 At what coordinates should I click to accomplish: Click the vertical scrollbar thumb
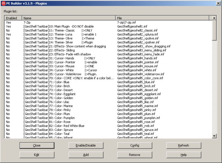(214, 30)
